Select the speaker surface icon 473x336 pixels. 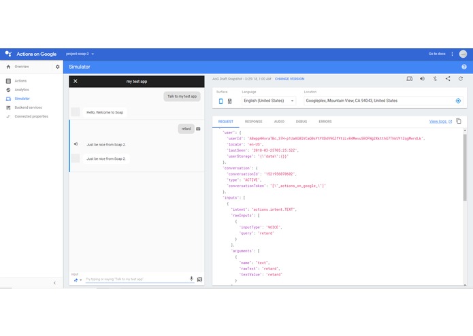(229, 101)
